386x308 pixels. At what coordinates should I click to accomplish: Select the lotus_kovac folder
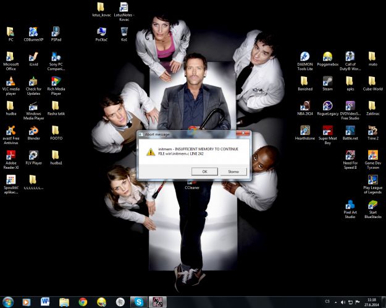pyautogui.click(x=101, y=10)
